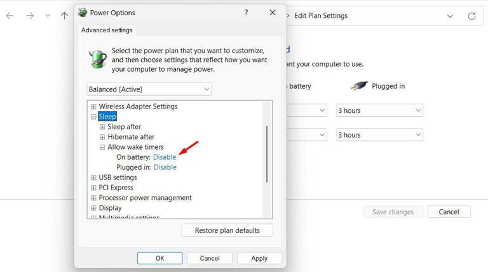
Task: Click the forward navigation arrow
Action: [x=30, y=16]
